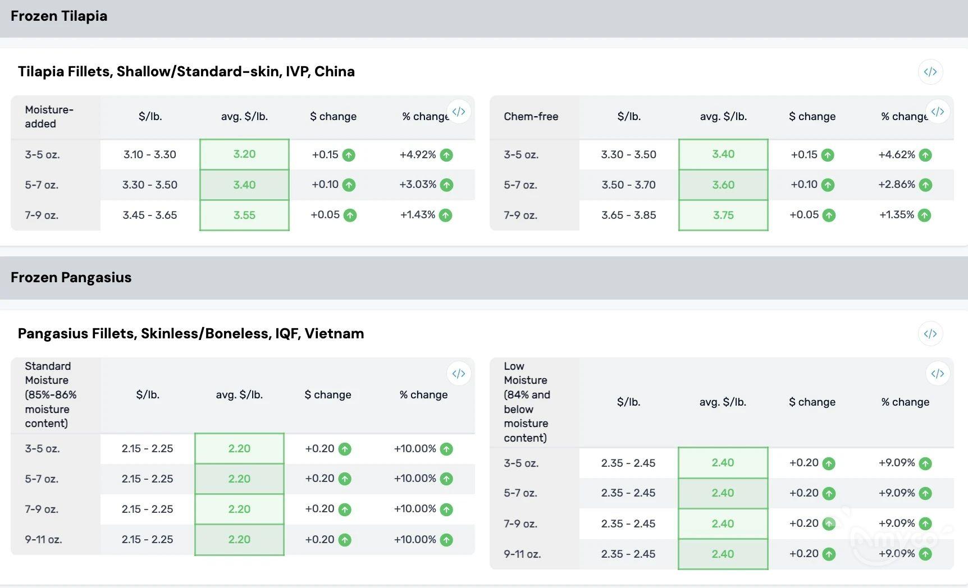The image size is (968, 588).
Task: Click avg. $/lb. header in Moisture-added table
Action: (x=244, y=117)
